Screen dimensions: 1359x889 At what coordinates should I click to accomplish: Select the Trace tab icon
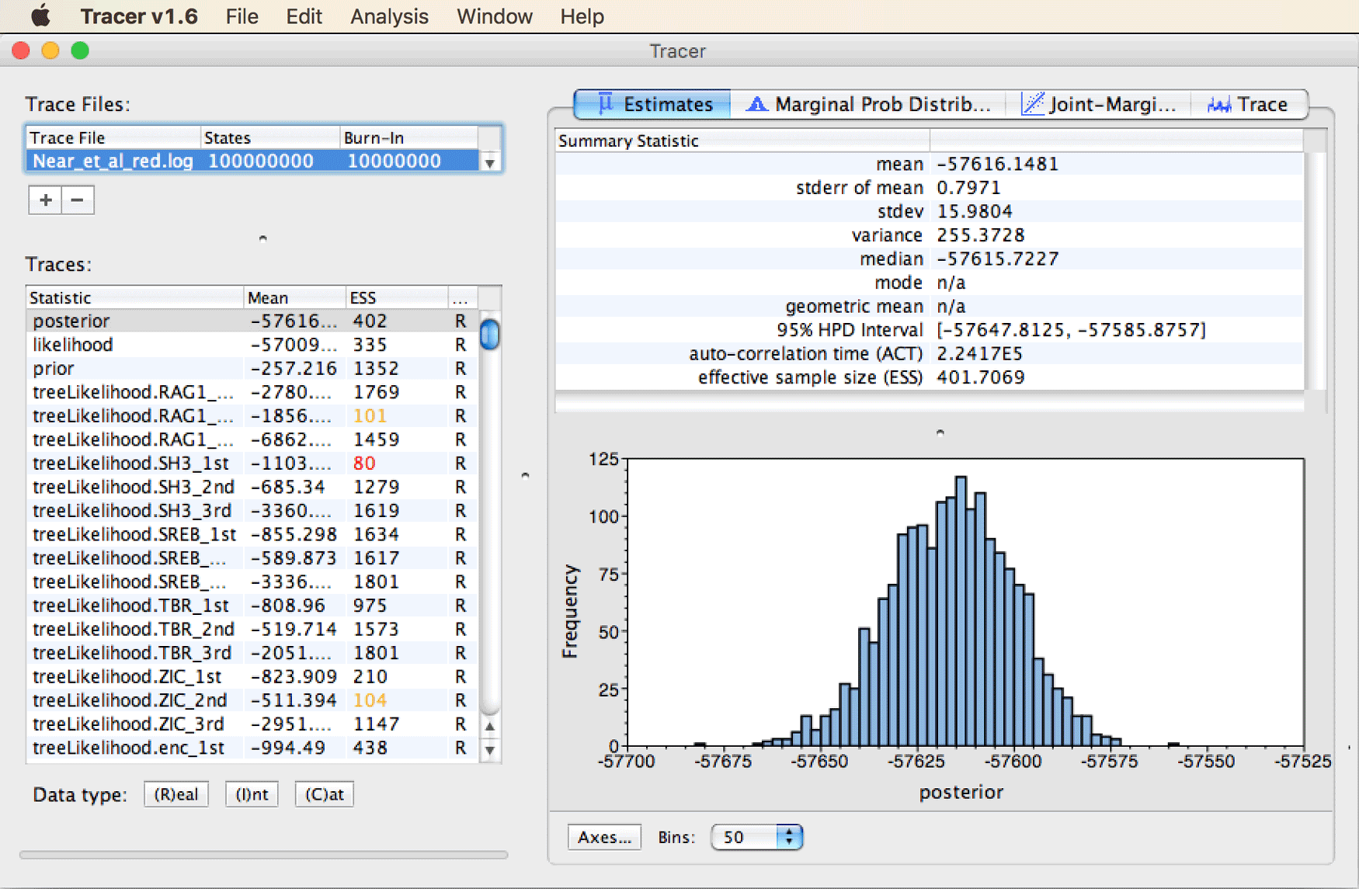coord(1218,105)
